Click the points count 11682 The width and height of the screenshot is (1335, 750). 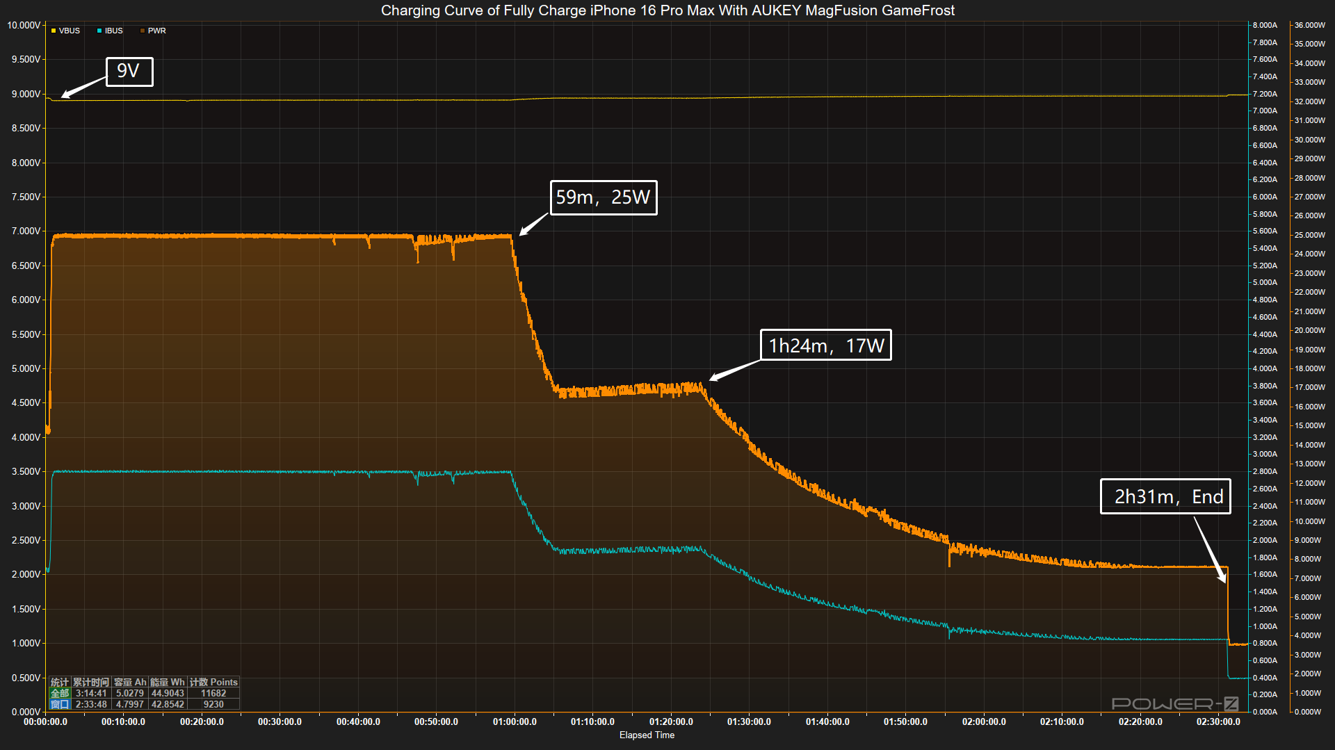(x=213, y=693)
